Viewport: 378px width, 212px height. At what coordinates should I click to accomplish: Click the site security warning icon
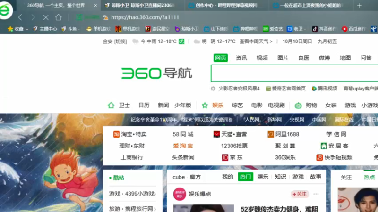tap(105, 17)
